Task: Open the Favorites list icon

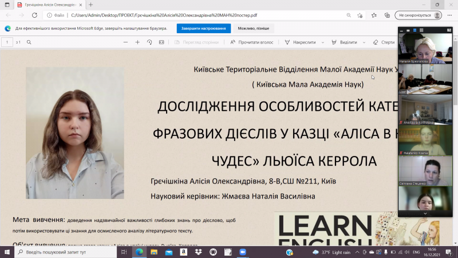Action: [374, 15]
